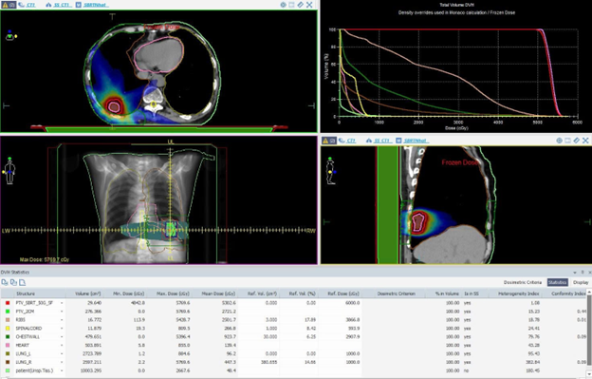The height and width of the screenshot is (379, 592).
Task: Switch to the Statistics tab
Action: (557, 282)
